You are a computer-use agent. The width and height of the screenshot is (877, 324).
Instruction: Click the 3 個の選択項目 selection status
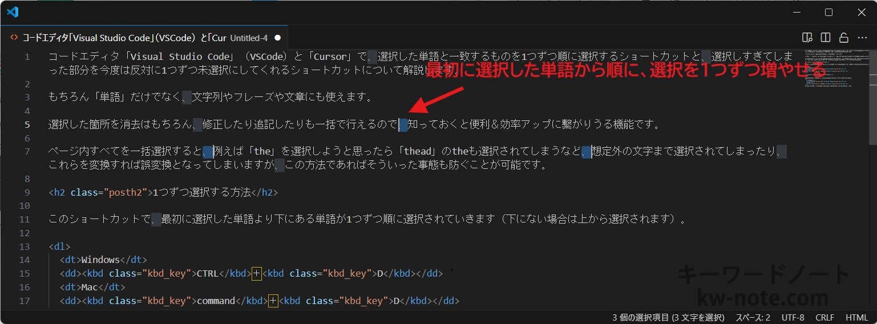(x=668, y=317)
